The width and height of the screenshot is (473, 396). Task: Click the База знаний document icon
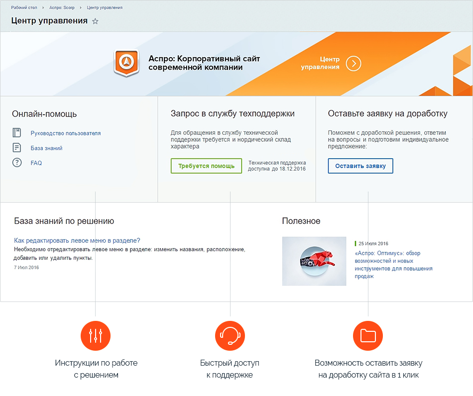(17, 148)
